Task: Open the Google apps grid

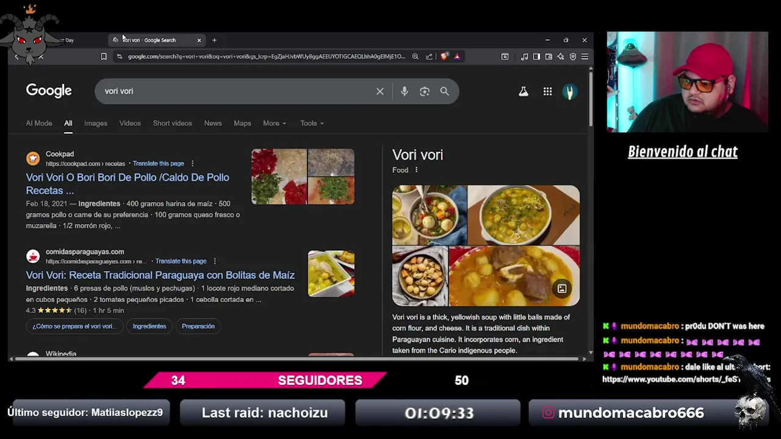Action: [x=547, y=91]
